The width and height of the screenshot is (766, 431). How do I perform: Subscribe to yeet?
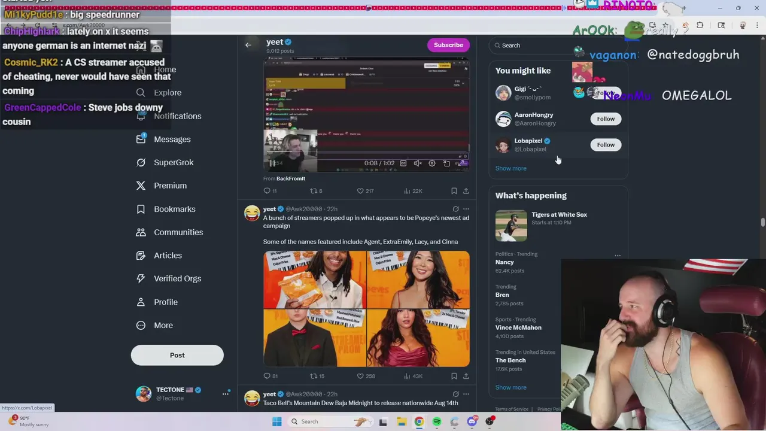(x=448, y=45)
